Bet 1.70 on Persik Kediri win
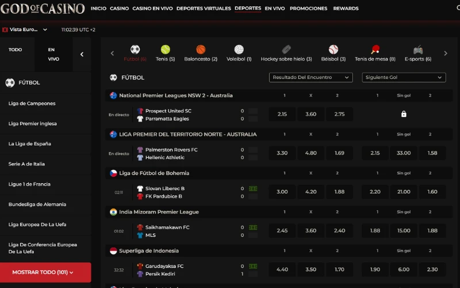460x288 pixels. 339,269
